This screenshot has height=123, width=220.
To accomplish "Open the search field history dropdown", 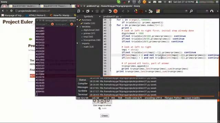I will [186, 11].
